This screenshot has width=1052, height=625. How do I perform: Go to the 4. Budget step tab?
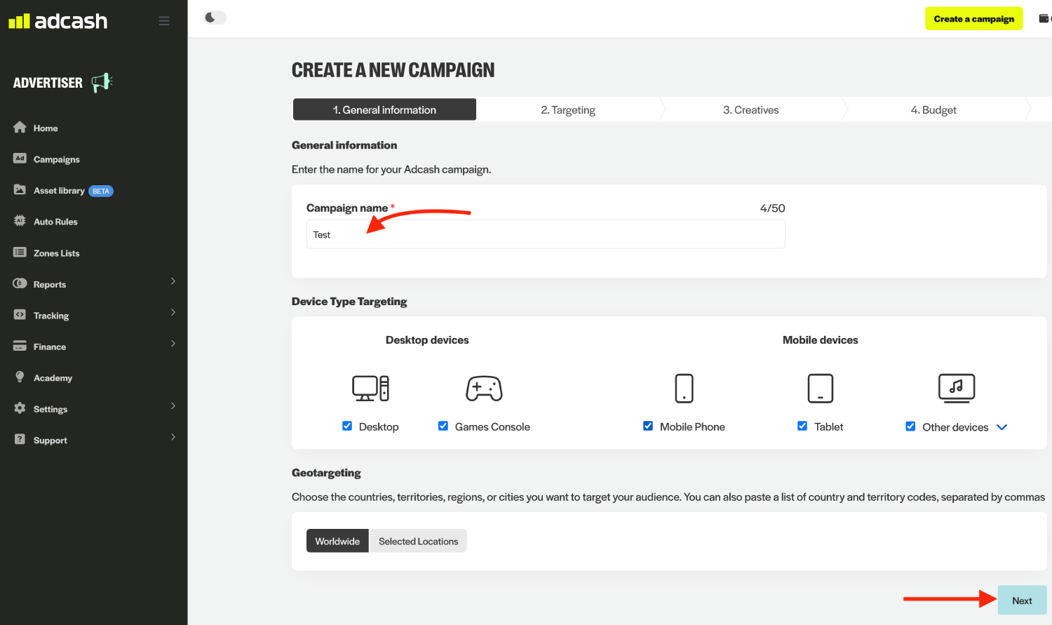click(x=933, y=109)
